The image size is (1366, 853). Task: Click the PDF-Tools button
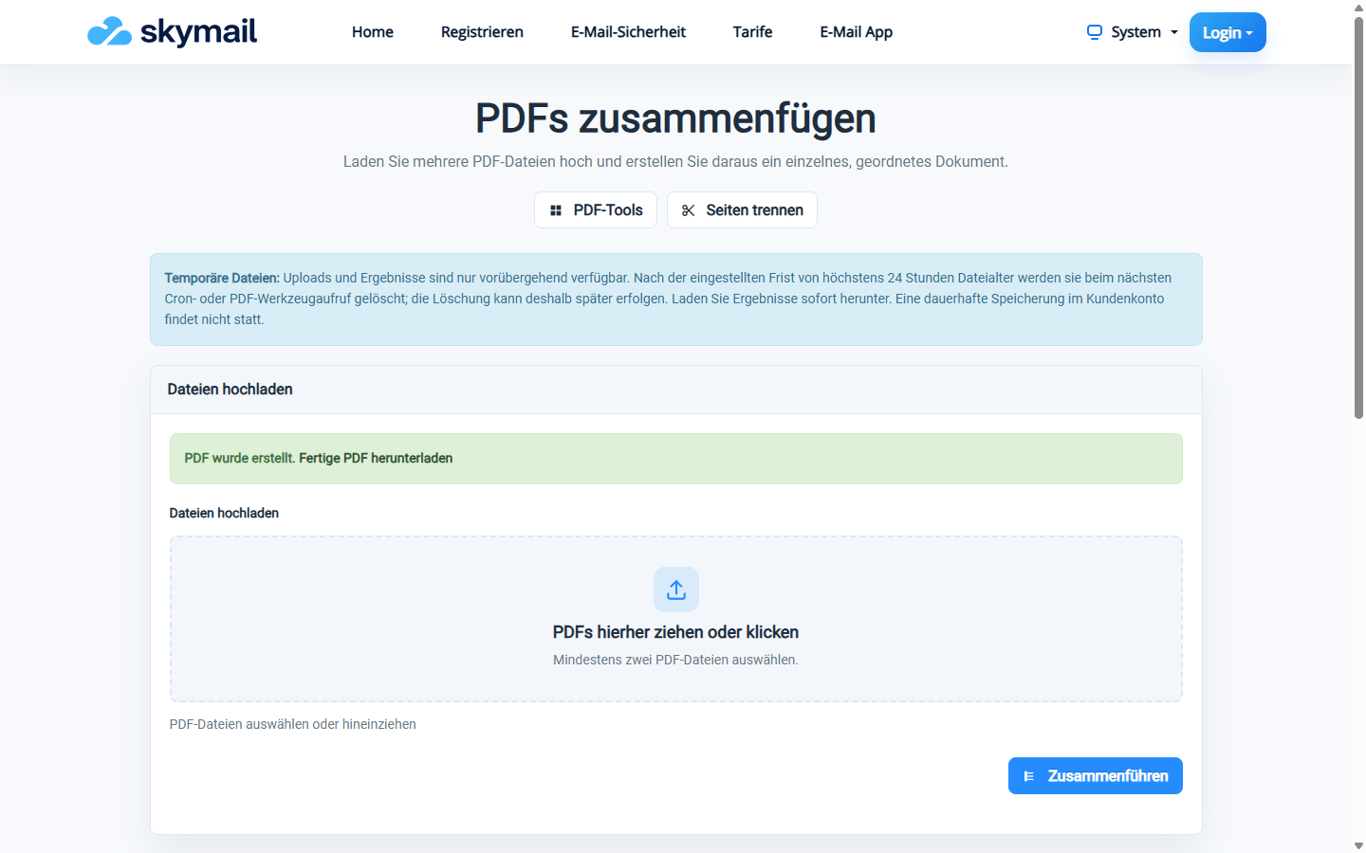(x=596, y=210)
